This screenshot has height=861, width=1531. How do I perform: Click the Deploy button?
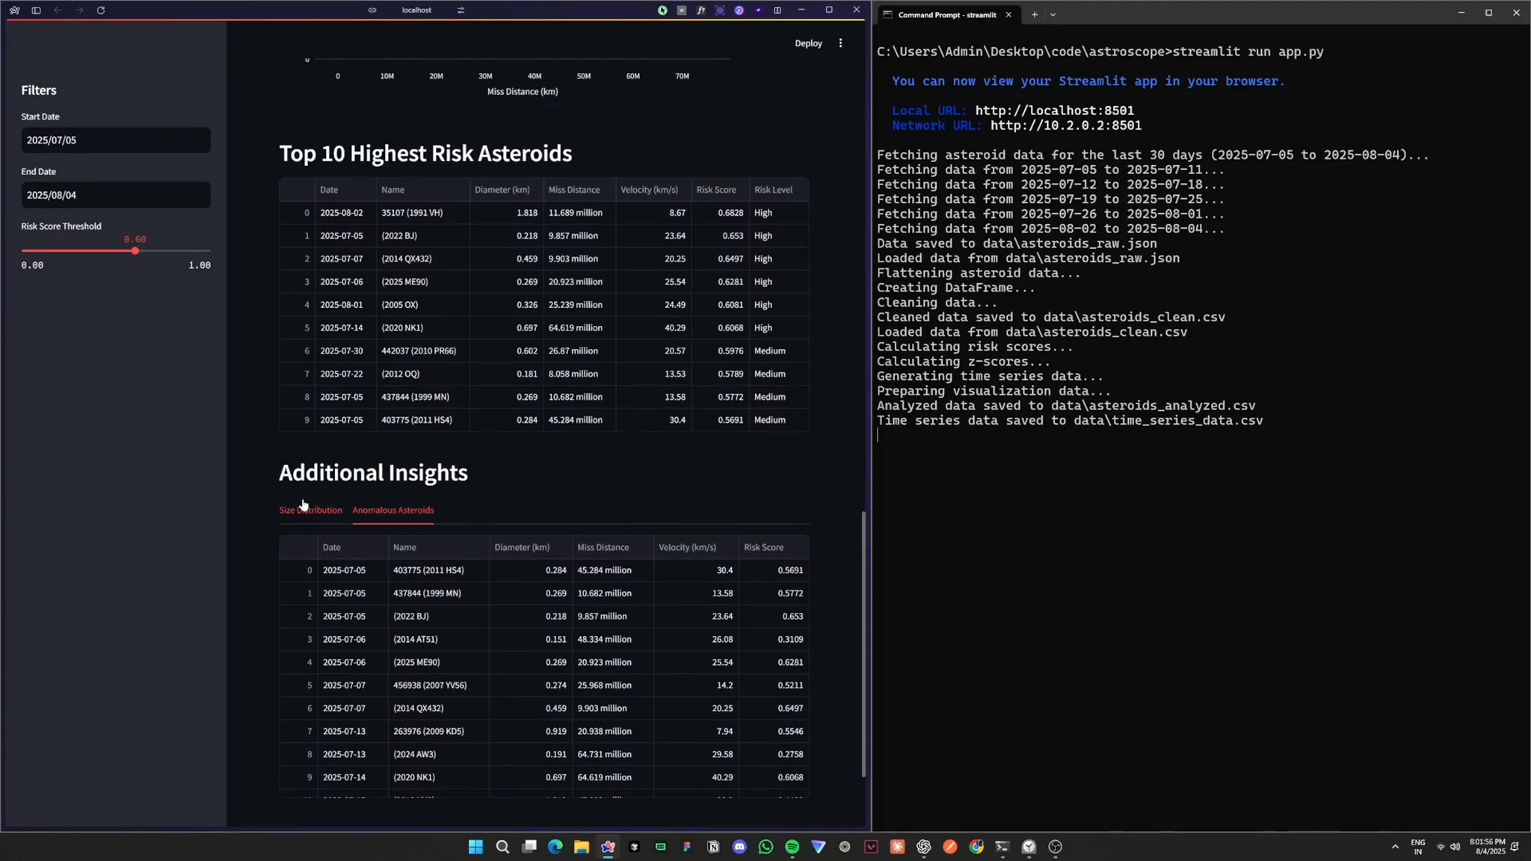(808, 43)
